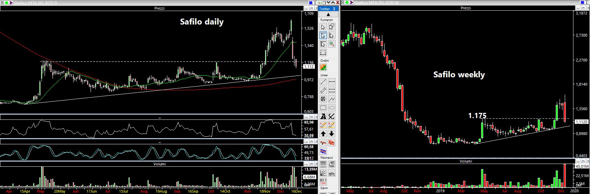This screenshot has height=194, width=590.
Task: Select the zigzag polyline tool
Action: [332, 99]
